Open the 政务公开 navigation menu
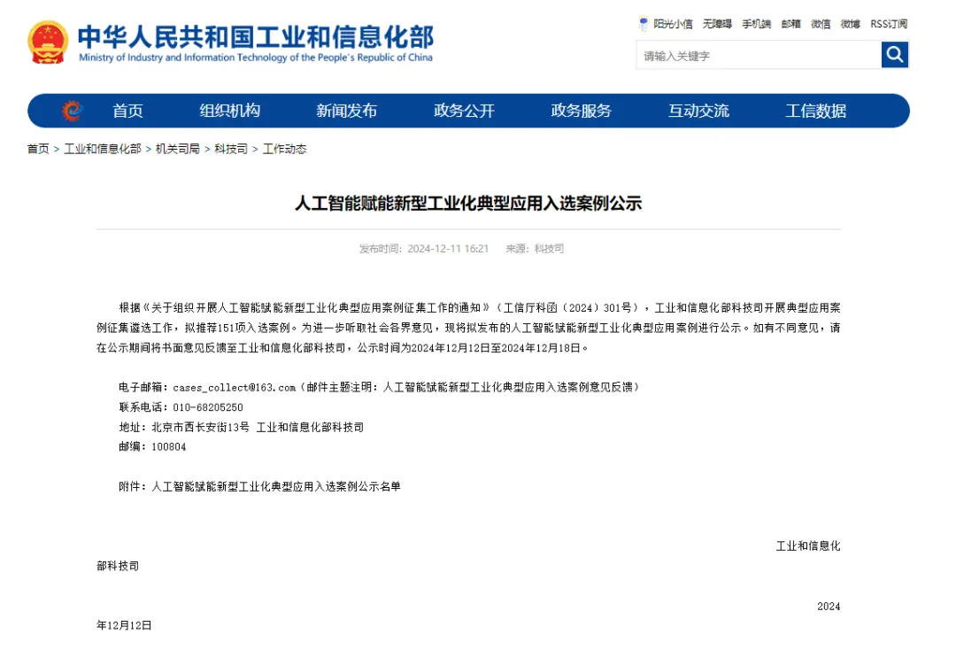Viewport: 956px width, 650px height. click(464, 110)
